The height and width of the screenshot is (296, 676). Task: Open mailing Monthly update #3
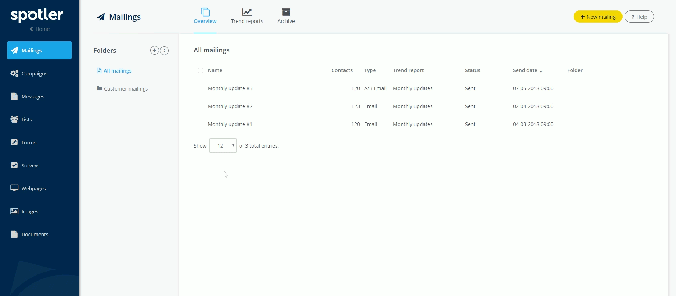pos(230,88)
